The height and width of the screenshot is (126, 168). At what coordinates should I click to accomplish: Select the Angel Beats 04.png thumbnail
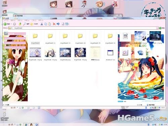pos(35,54)
